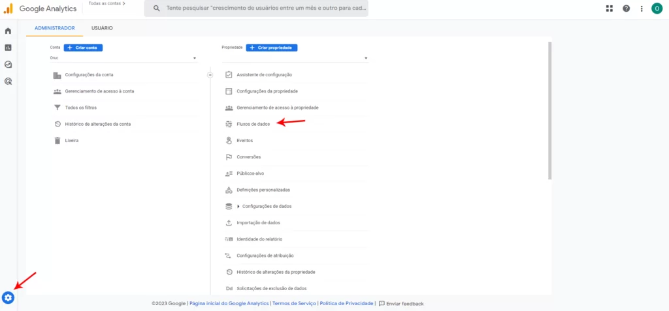This screenshot has height=311, width=669.
Task: Click the Solicitações de exclusão Dd icon
Action: [x=229, y=288]
